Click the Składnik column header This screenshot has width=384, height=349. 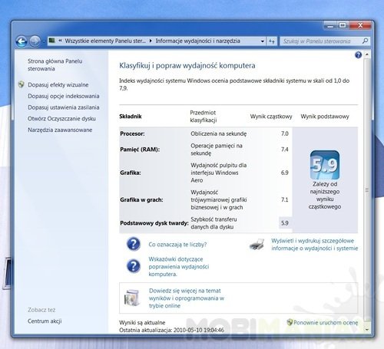[131, 117]
